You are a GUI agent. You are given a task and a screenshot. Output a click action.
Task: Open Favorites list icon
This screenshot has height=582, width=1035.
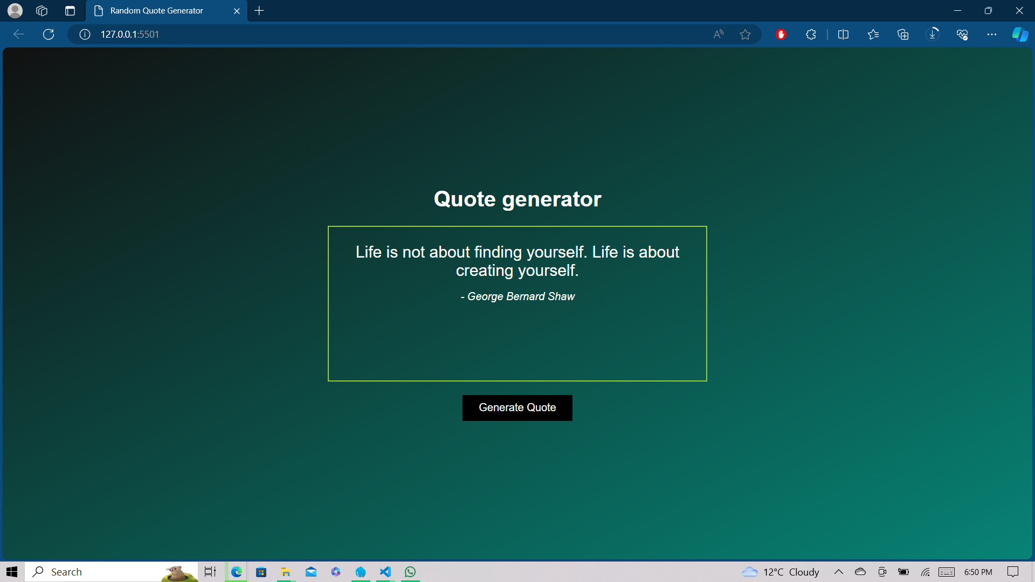(873, 34)
